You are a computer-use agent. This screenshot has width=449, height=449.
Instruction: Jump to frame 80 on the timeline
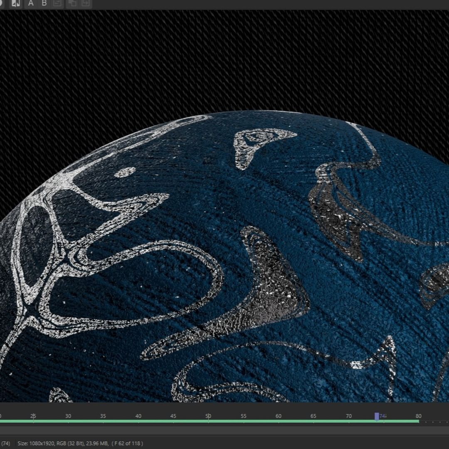(419, 416)
